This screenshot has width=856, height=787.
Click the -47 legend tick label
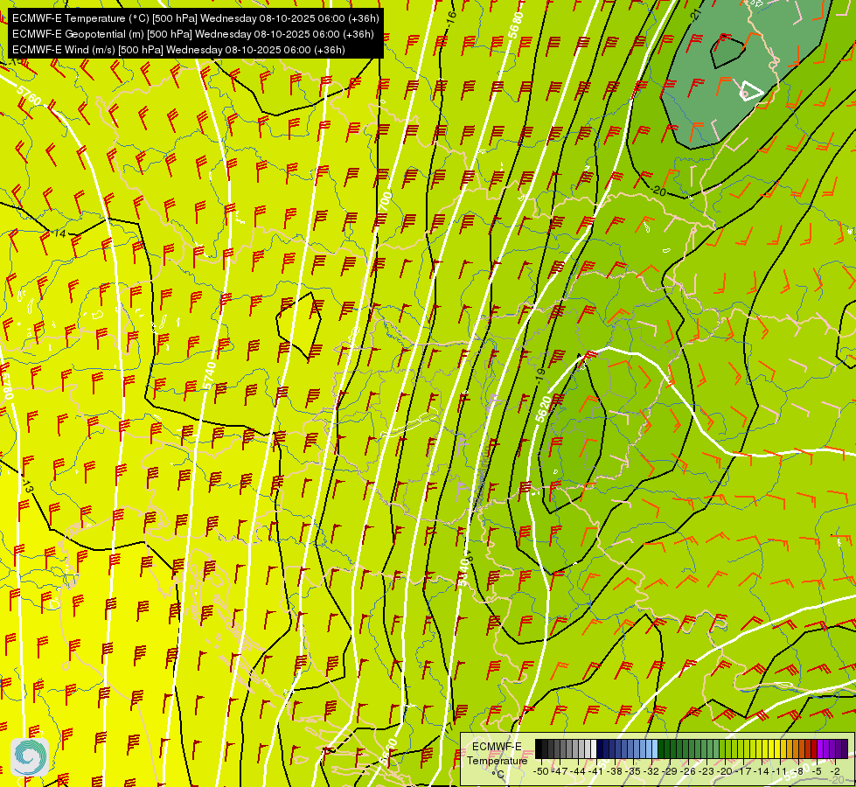[560, 772]
